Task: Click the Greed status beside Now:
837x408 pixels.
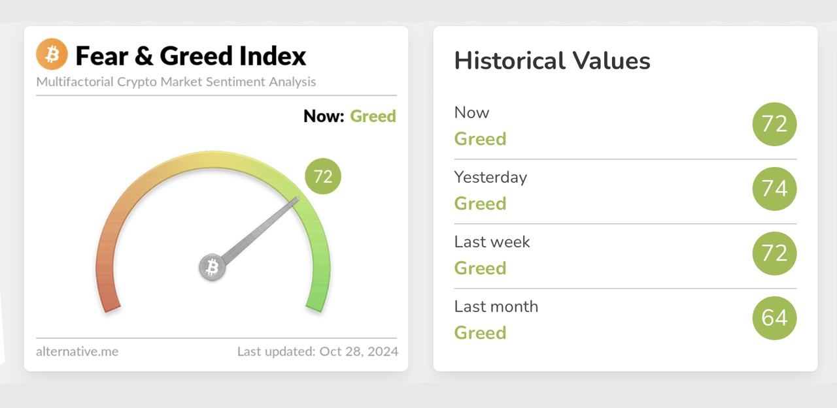Action: 373,116
